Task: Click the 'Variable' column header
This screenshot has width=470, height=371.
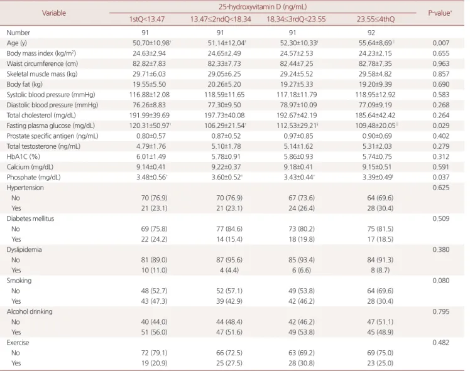Action: click(54, 13)
